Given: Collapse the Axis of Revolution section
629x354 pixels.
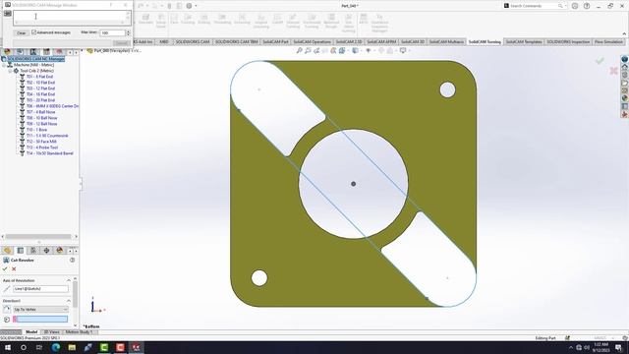Looking at the screenshot, I should tap(69, 280).
